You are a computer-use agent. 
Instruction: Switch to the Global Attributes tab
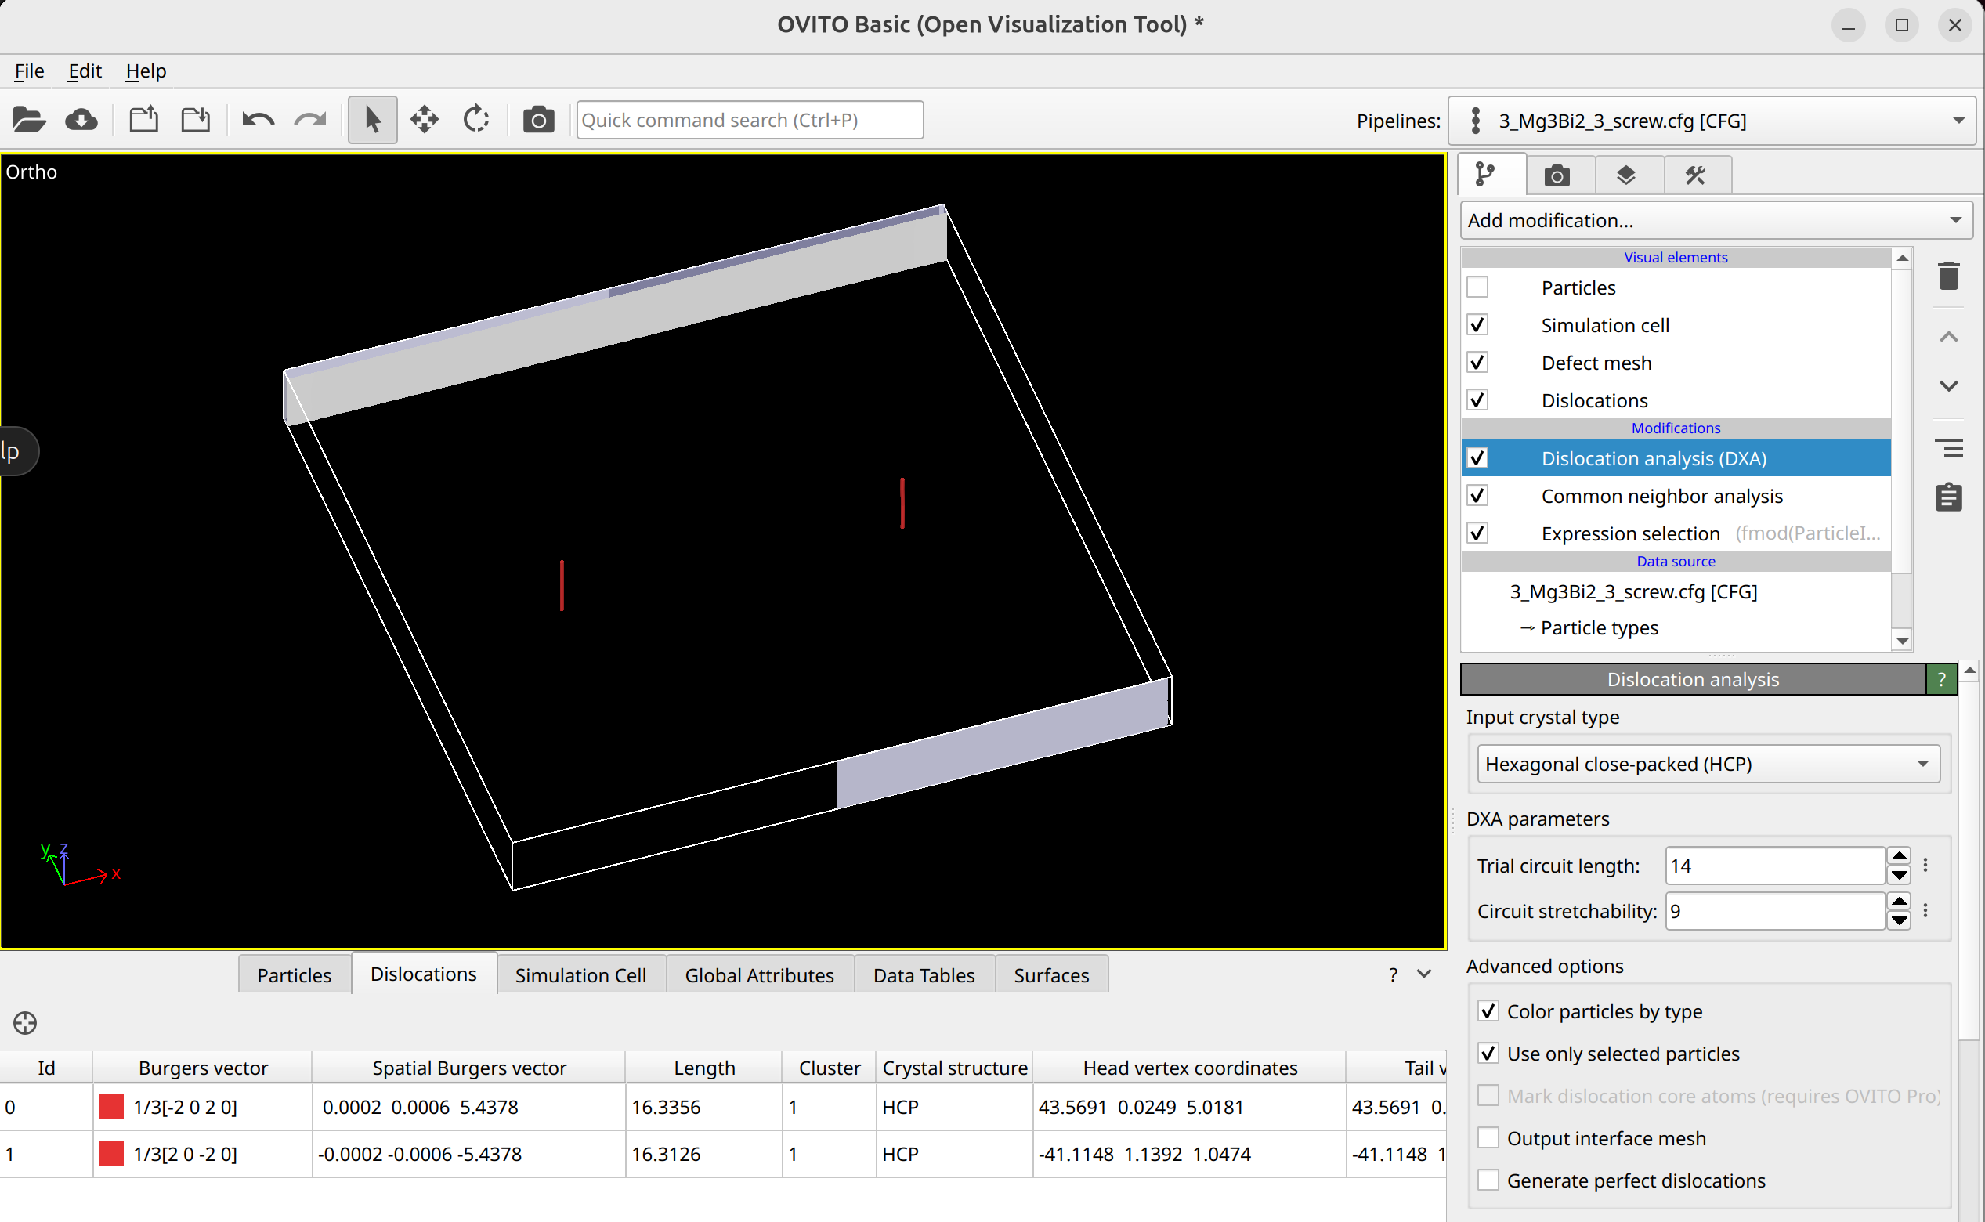pyautogui.click(x=759, y=974)
